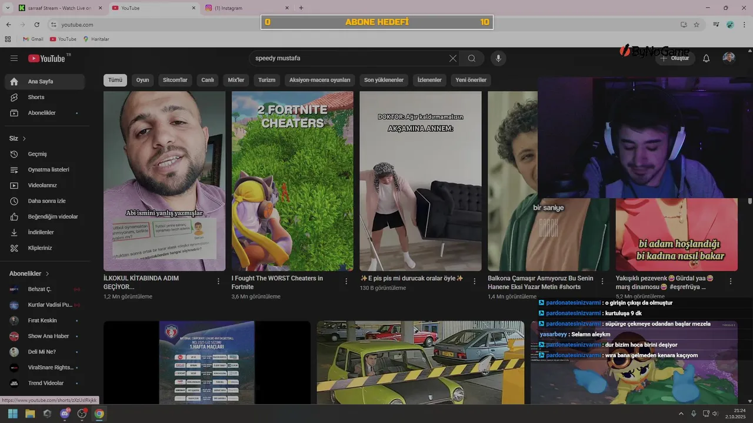The image size is (753, 423).
Task: Open İLKOKUL KİTABINDA short thumbnail
Action: point(164,181)
